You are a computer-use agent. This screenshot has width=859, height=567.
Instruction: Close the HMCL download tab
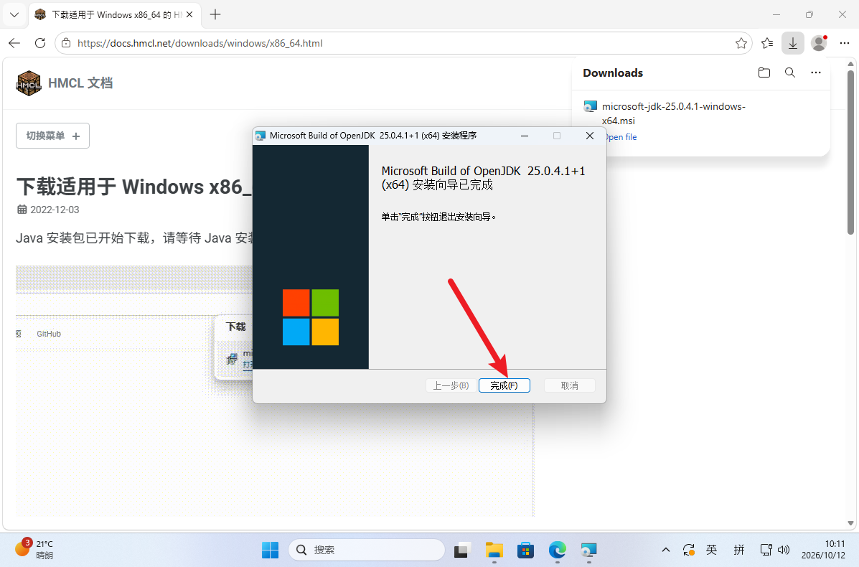189,15
